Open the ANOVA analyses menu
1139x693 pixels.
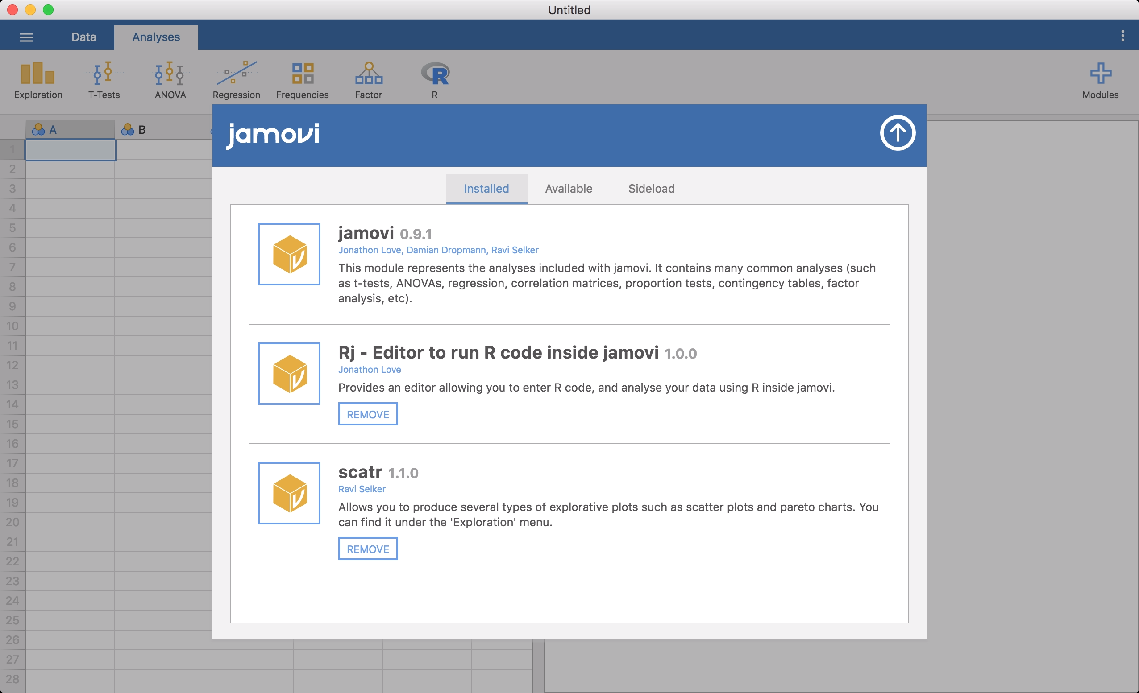(170, 80)
